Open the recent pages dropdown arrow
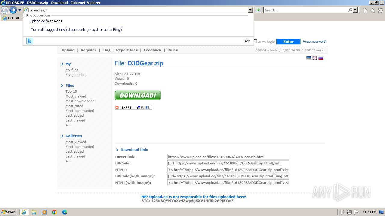The image size is (385, 216). pyautogui.click(x=20, y=10)
